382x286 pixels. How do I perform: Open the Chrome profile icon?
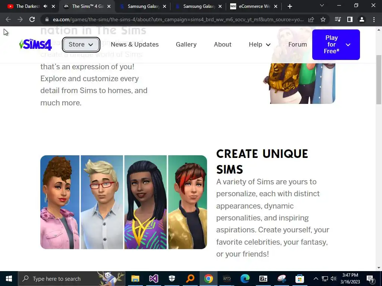tap(362, 19)
